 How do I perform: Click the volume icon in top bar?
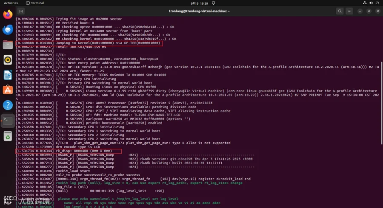pyautogui.click(x=371, y=3)
